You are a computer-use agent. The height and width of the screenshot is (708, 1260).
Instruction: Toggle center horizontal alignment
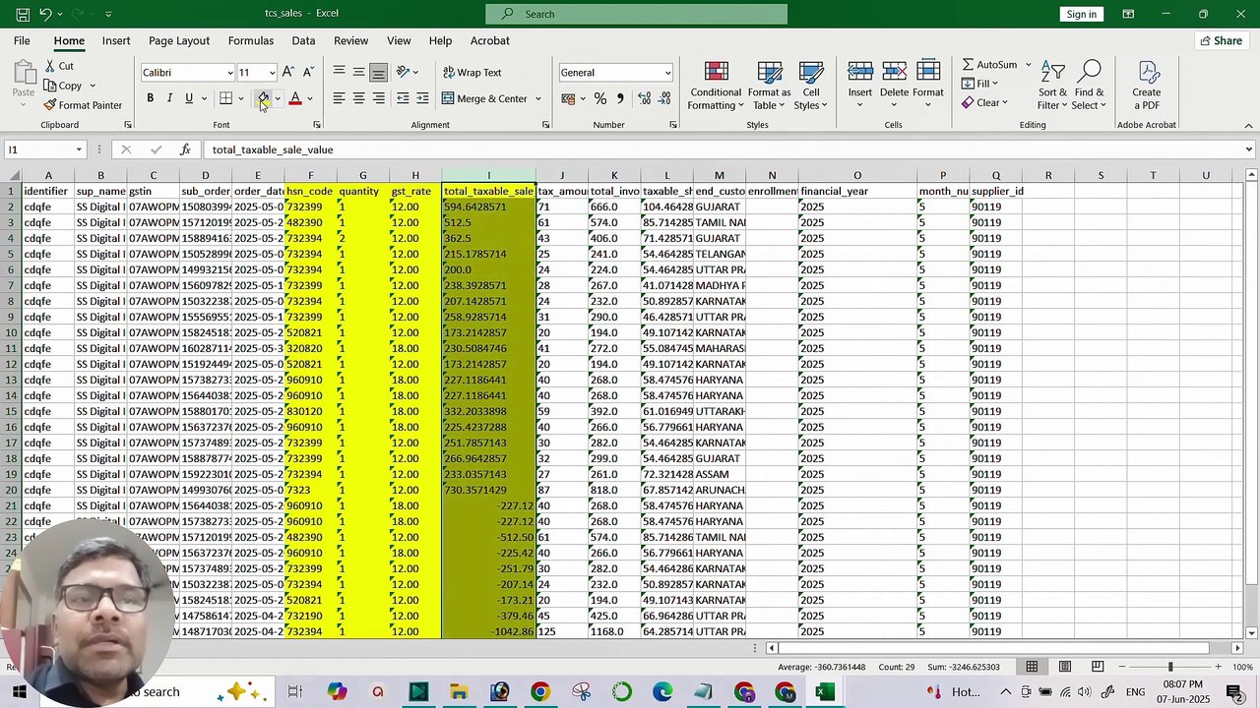358,98
